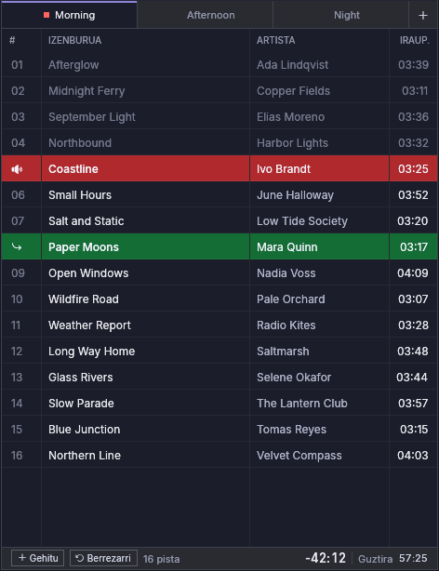This screenshot has height=571, width=439.
Task: Click the Guztira 57:25 total duration
Action: pyautogui.click(x=392, y=558)
